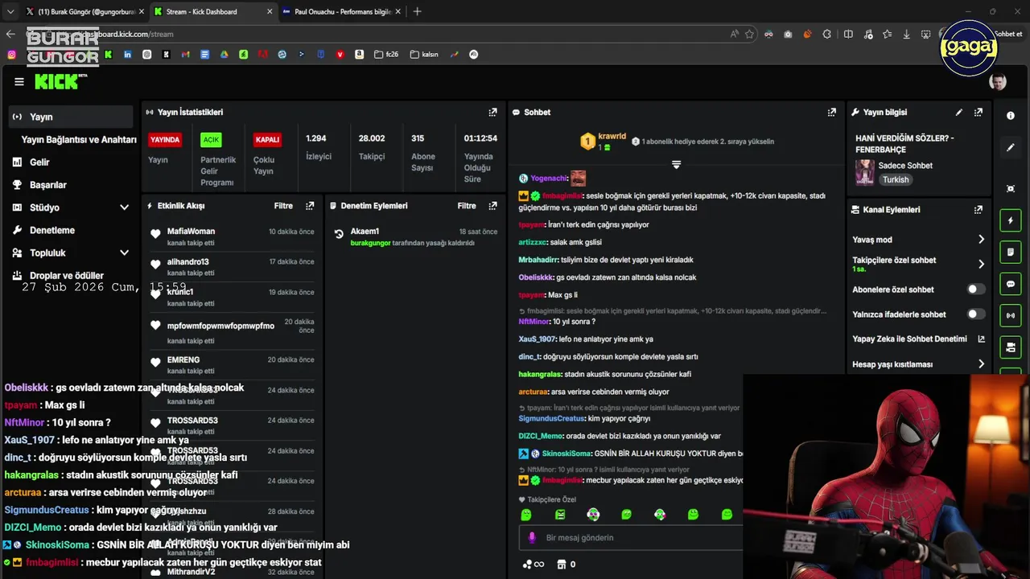Viewport: 1030px width, 579px height.
Task: Select the first green emote in chat bar
Action: (x=526, y=515)
